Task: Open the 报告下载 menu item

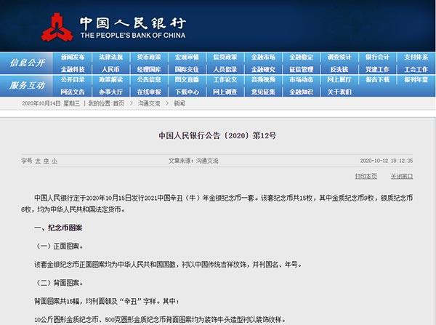Action: pos(377,79)
